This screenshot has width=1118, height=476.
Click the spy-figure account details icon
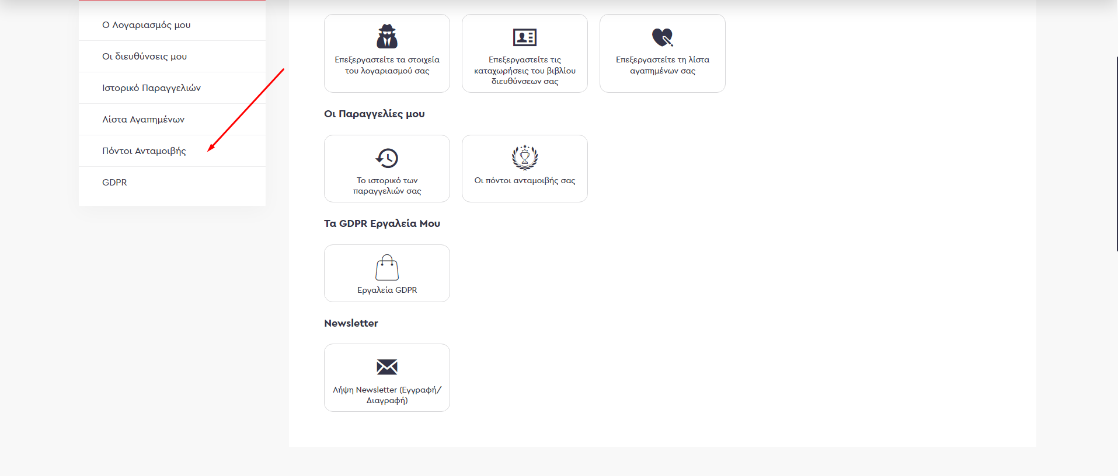point(387,37)
